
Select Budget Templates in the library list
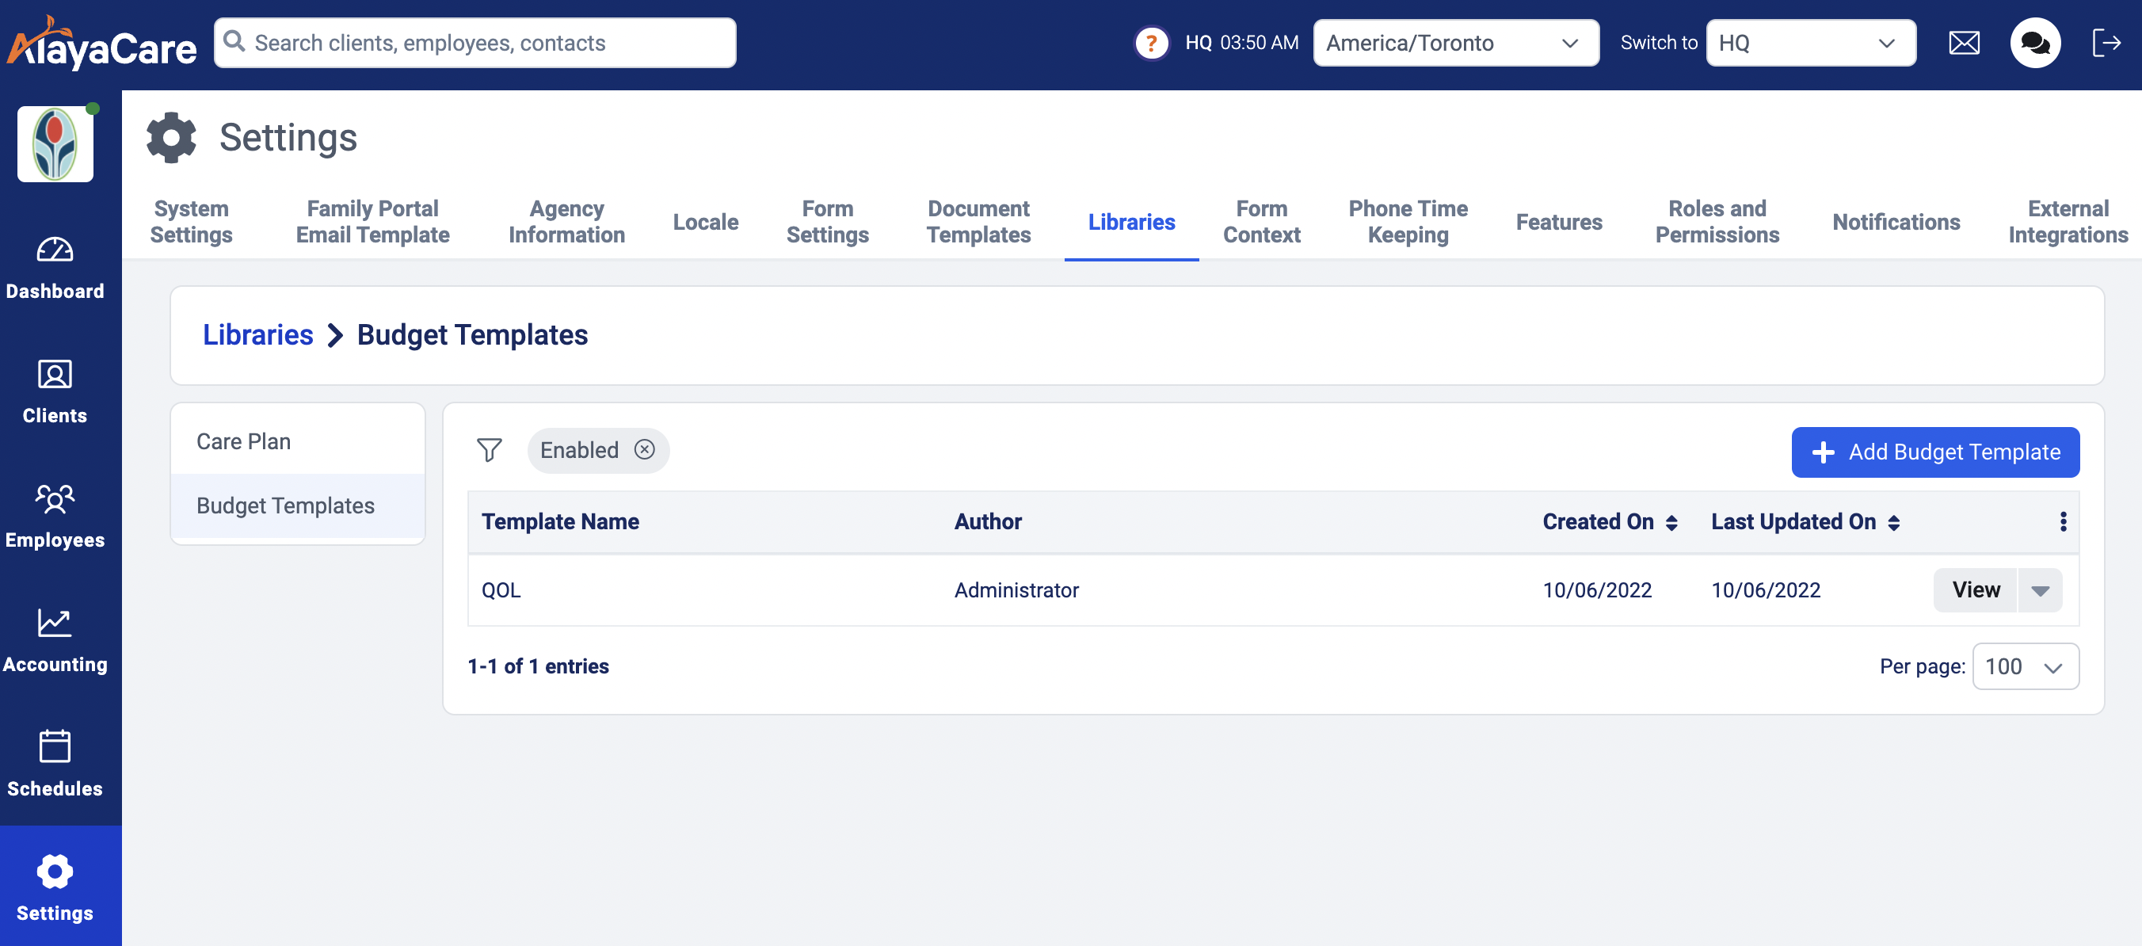(x=298, y=505)
